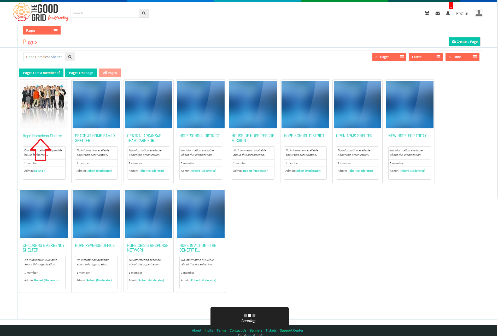
Task: Open the Invite footer link
Action: (209, 331)
